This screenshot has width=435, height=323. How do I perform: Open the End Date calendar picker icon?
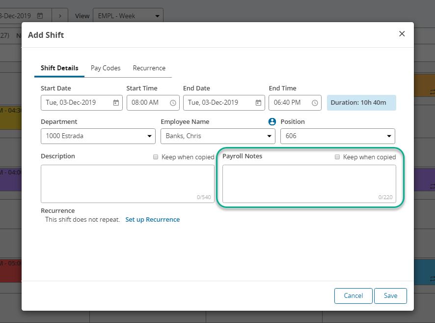[x=258, y=103]
